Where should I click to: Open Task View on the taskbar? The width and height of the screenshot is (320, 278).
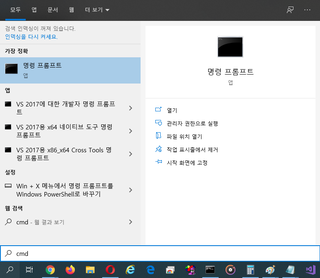29,270
